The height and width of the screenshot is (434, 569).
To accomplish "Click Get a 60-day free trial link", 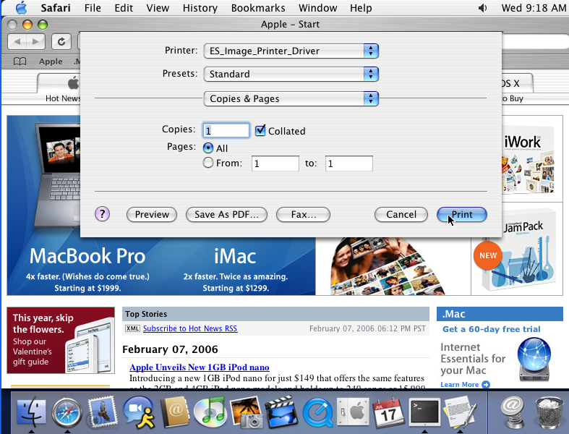I will (492, 329).
